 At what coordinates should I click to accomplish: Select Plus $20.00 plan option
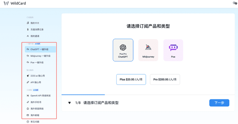(131, 80)
